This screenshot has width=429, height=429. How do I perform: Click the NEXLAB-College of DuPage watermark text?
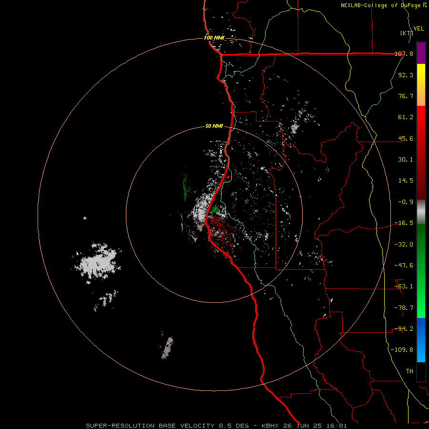click(384, 5)
